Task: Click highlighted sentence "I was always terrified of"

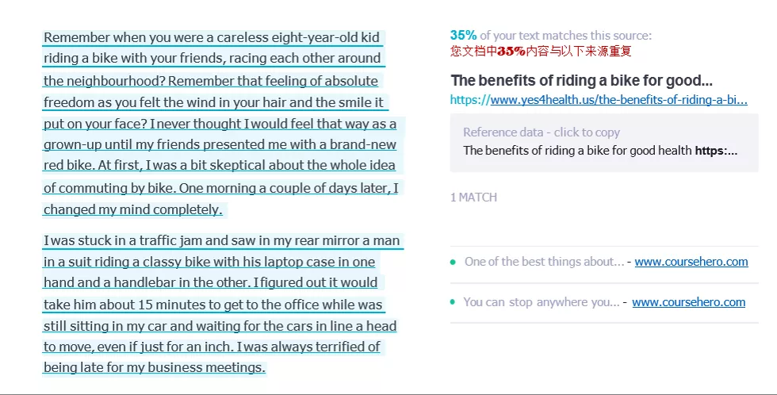Action: (309, 347)
